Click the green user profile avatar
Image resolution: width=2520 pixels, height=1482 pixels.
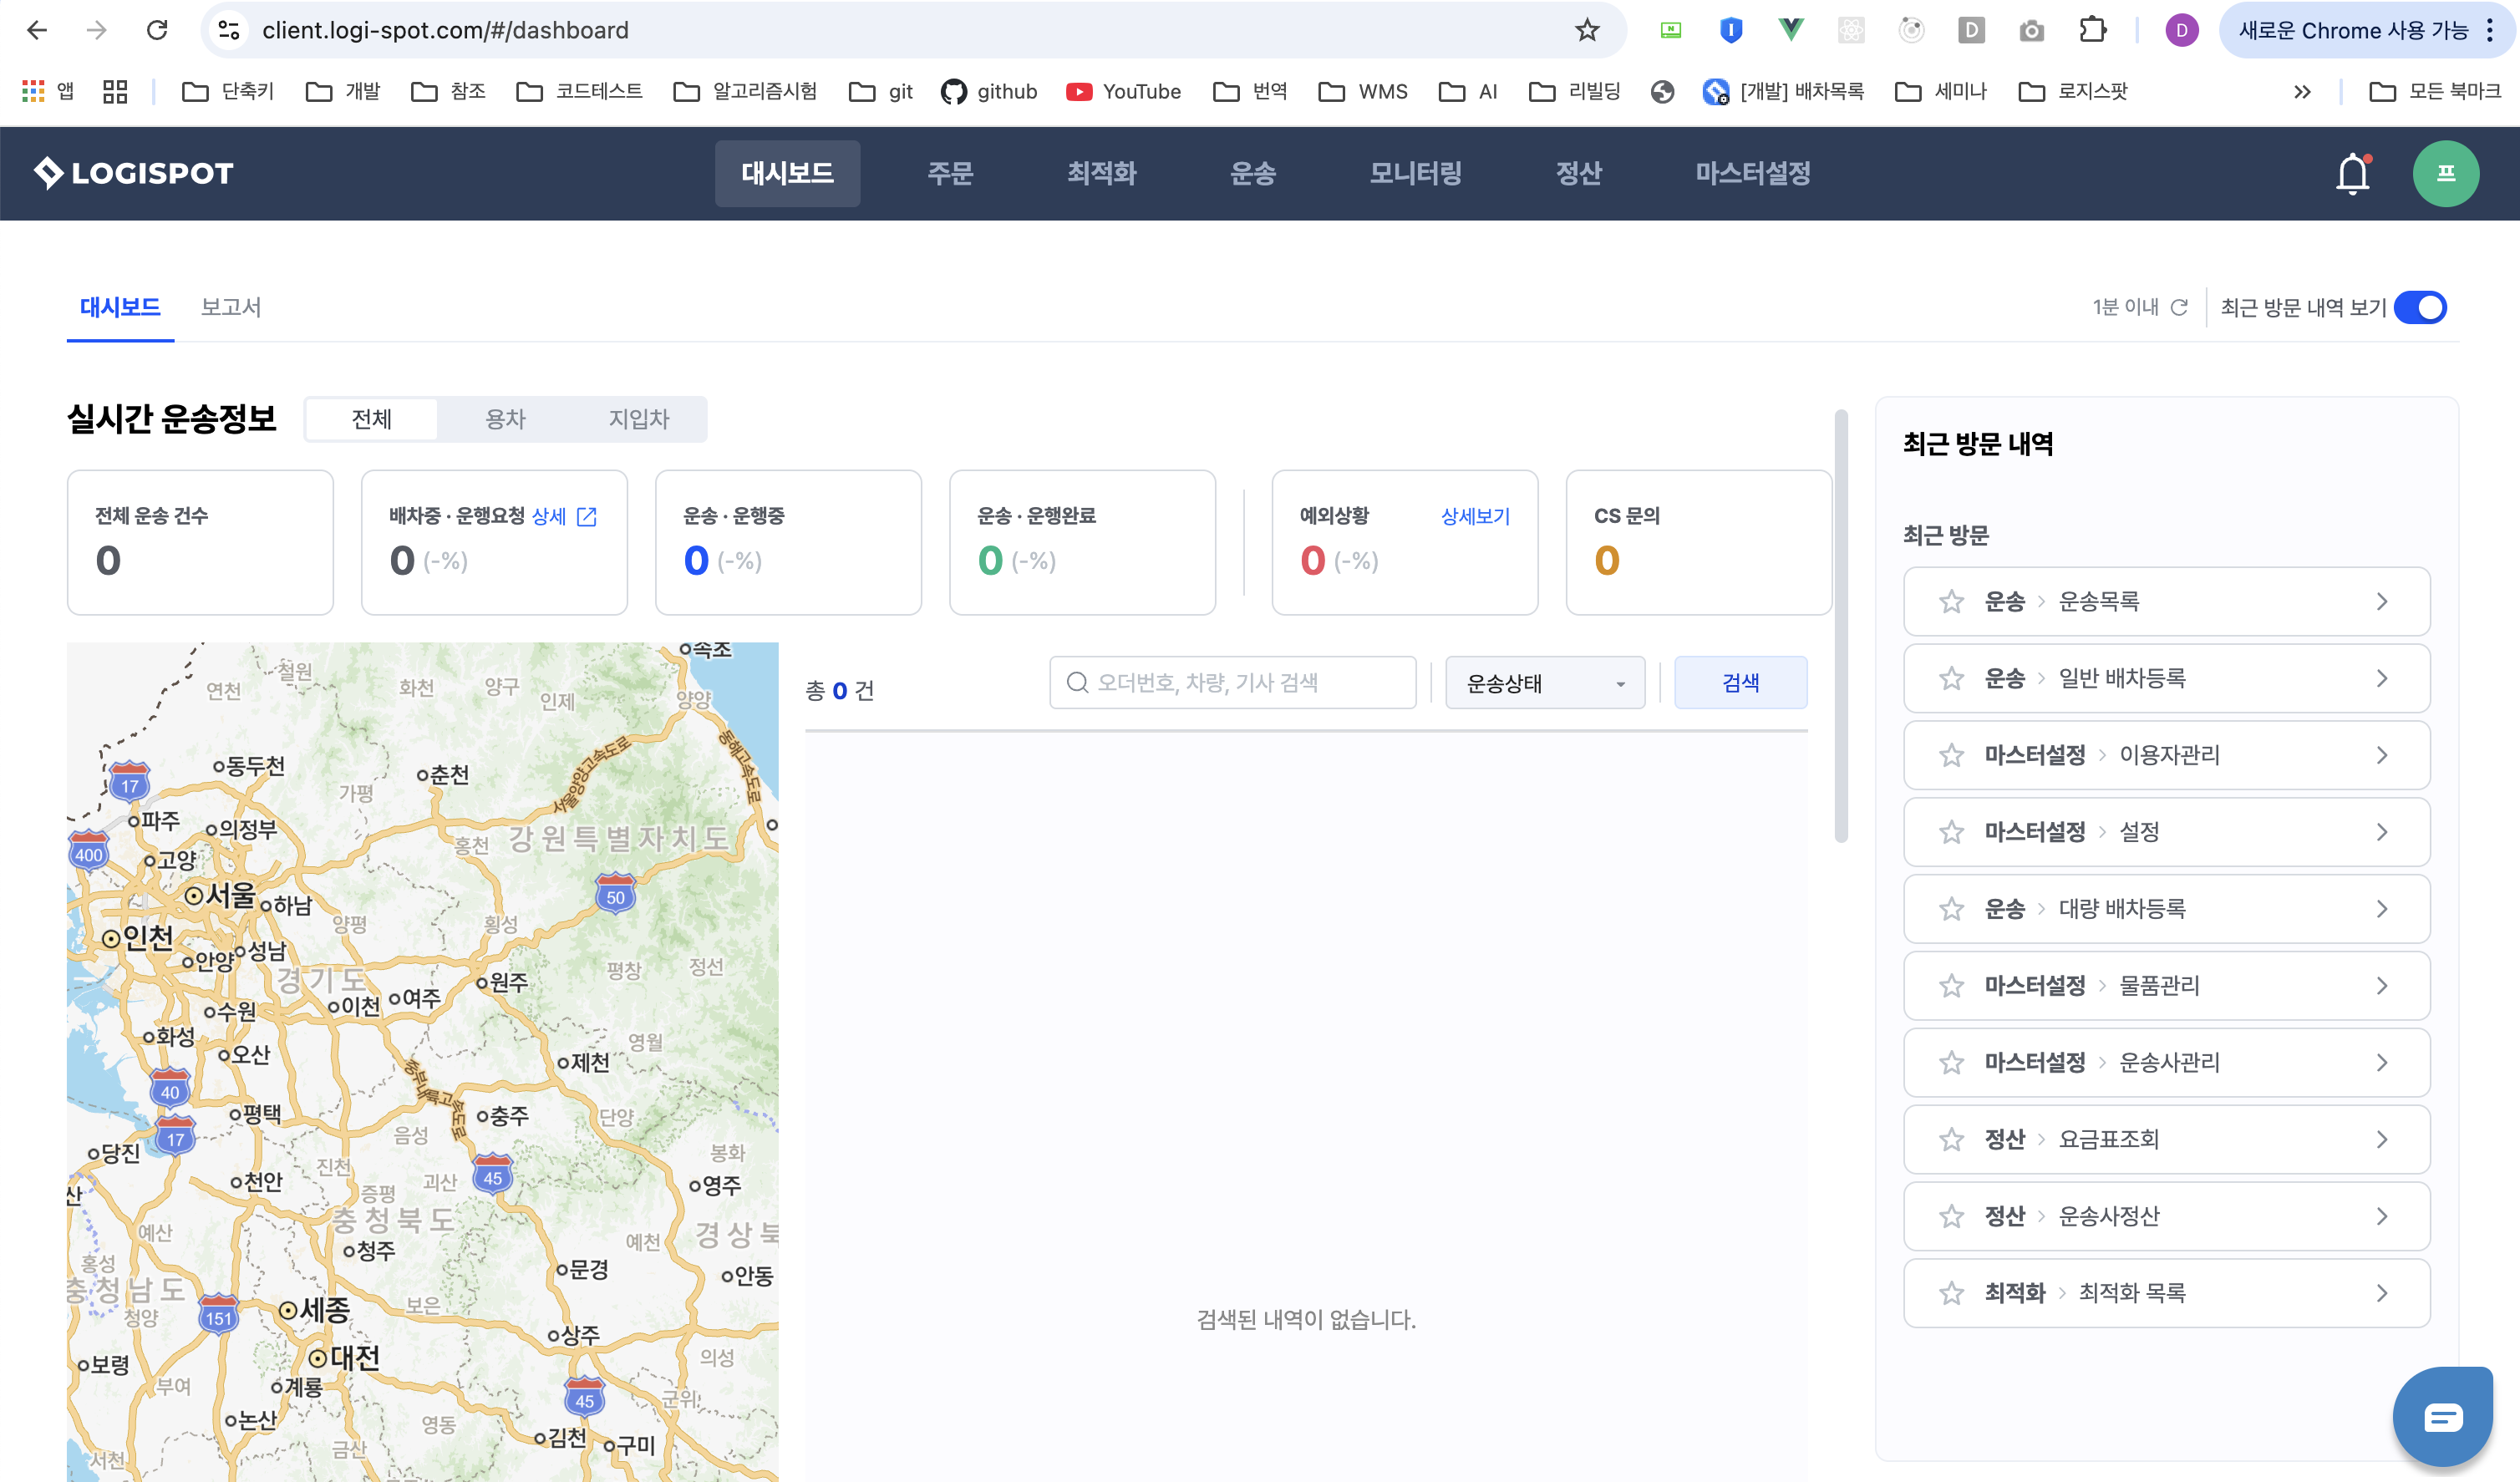pos(2445,173)
